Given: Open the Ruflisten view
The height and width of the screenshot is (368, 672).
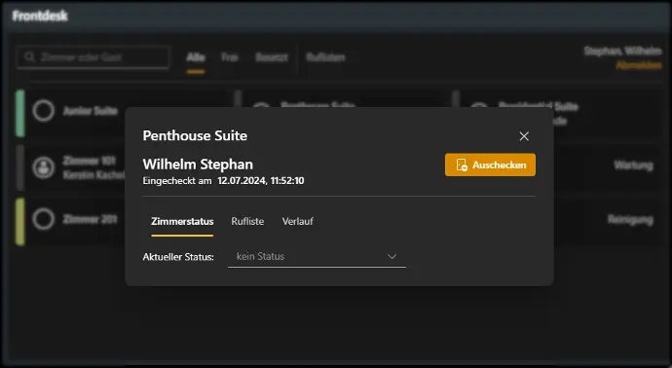Looking at the screenshot, I should pos(325,57).
